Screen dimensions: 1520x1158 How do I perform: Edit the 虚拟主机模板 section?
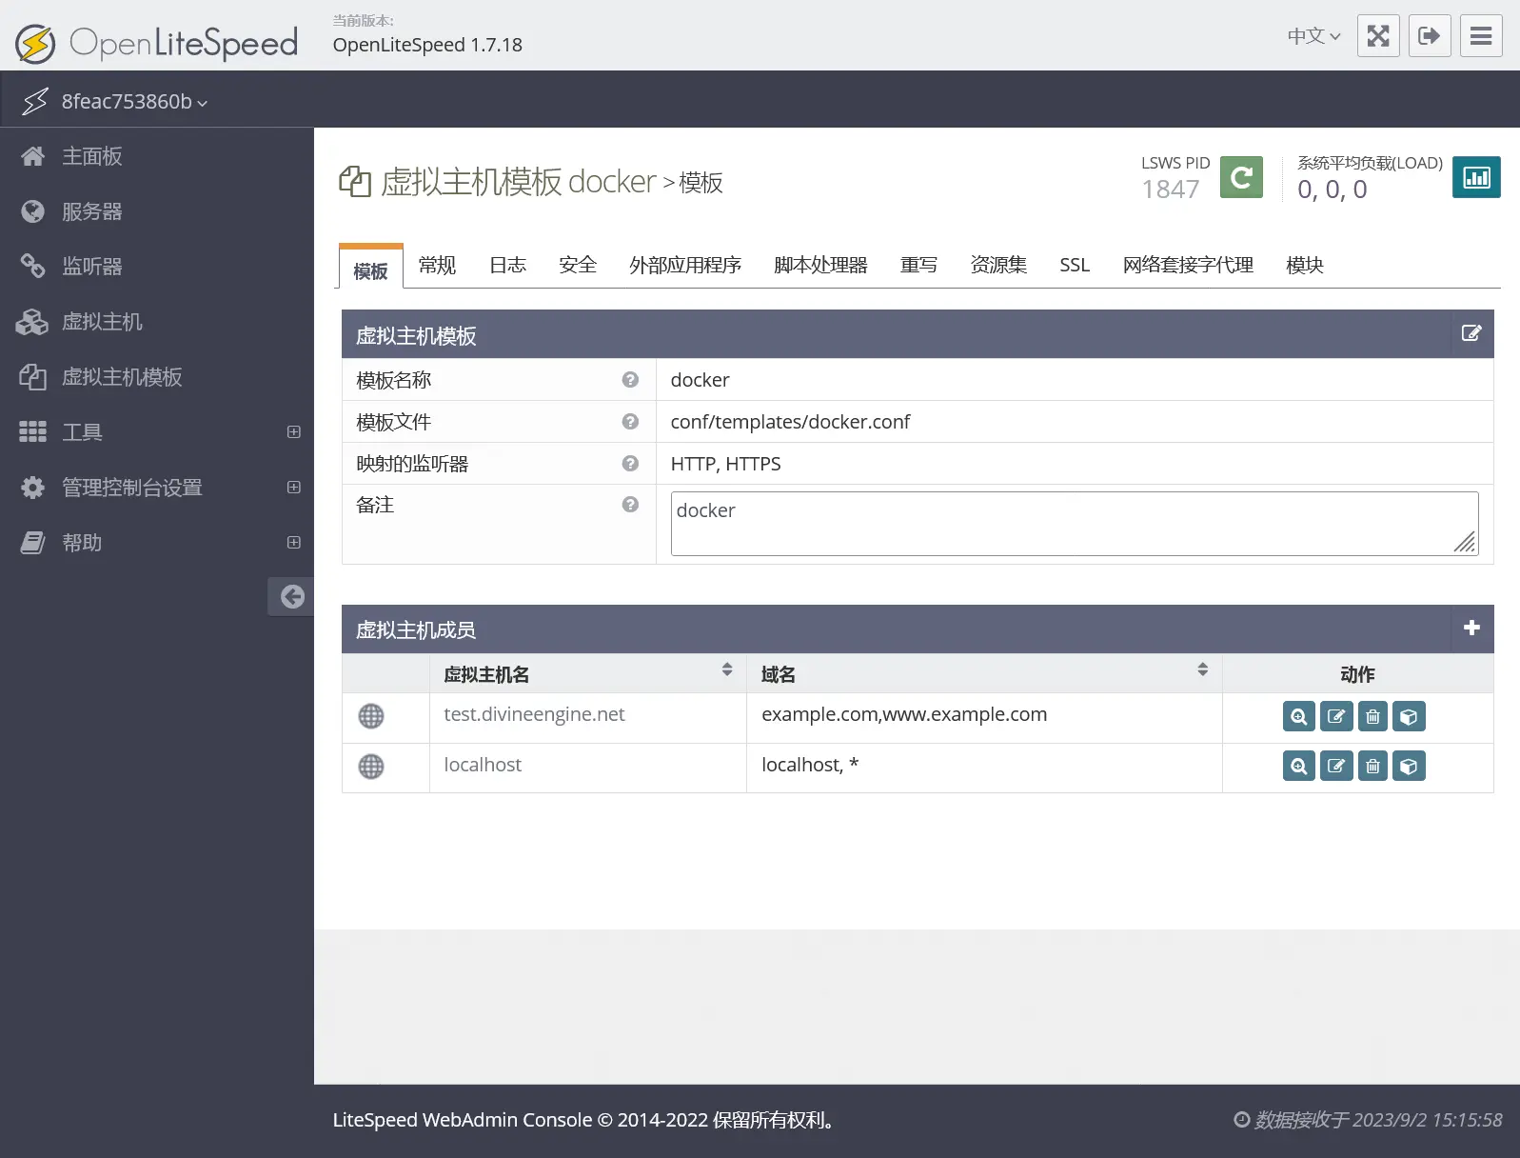(x=1471, y=333)
